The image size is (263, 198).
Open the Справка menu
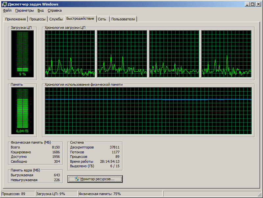tap(55, 11)
